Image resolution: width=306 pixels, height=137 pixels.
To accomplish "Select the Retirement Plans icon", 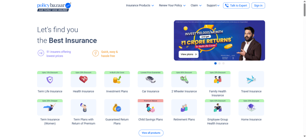I will 184,108.
